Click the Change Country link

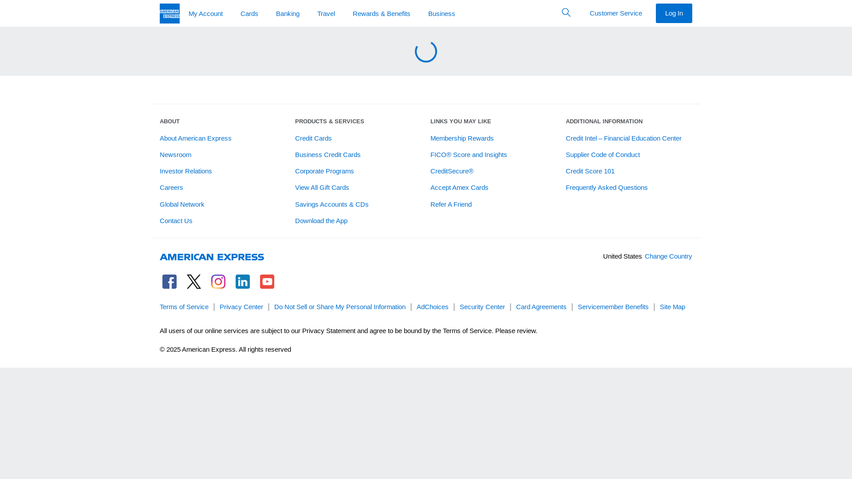coord(668,256)
